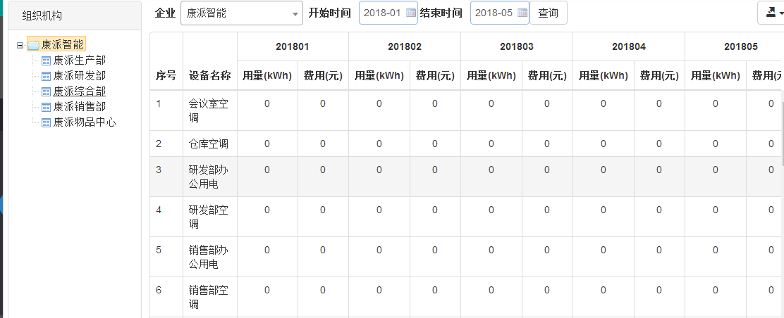Click the 设备名称 column header
784x318 pixels.
point(209,75)
